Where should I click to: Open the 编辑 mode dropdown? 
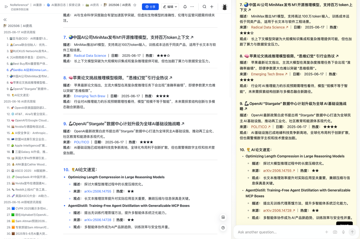(170, 7)
